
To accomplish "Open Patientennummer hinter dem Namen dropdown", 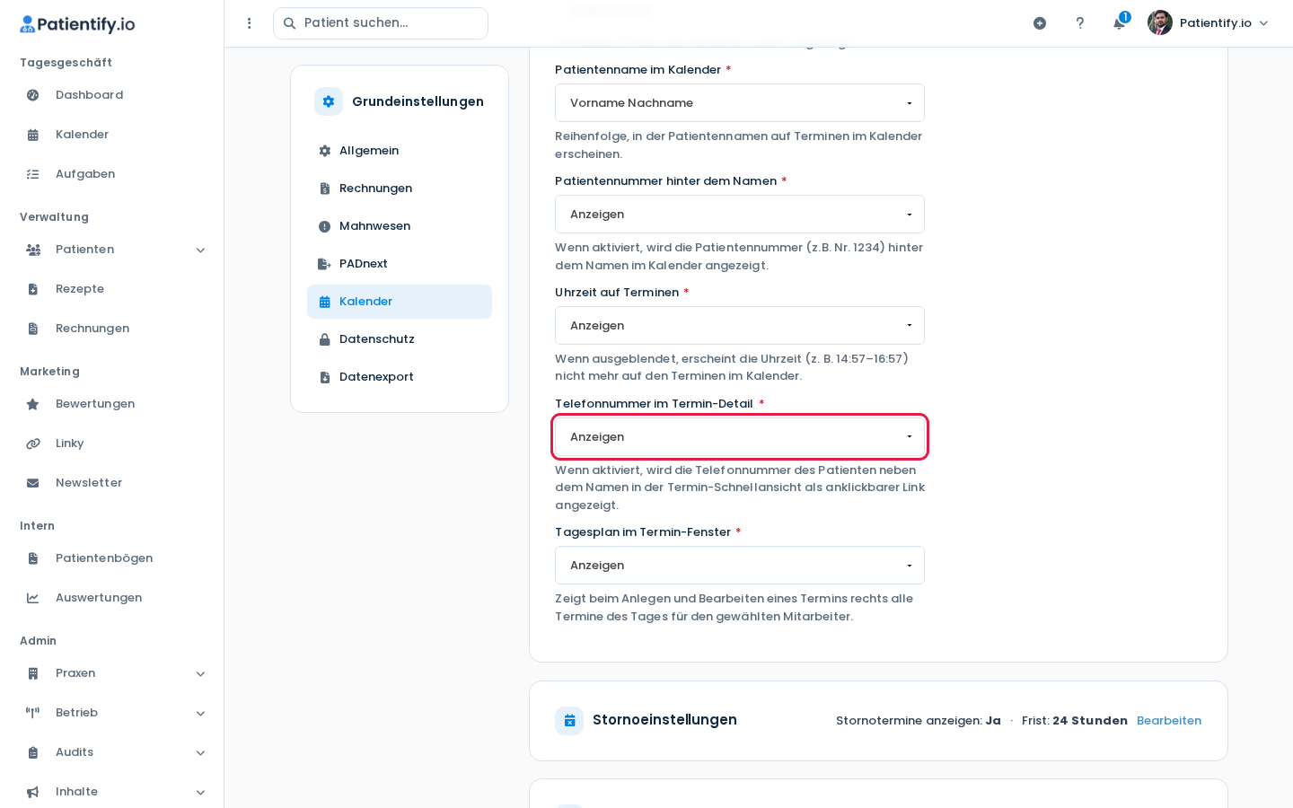I will [740, 215].
